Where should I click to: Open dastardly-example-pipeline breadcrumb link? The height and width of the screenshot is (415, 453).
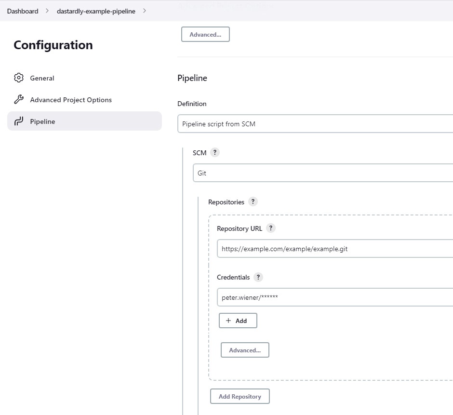96,11
